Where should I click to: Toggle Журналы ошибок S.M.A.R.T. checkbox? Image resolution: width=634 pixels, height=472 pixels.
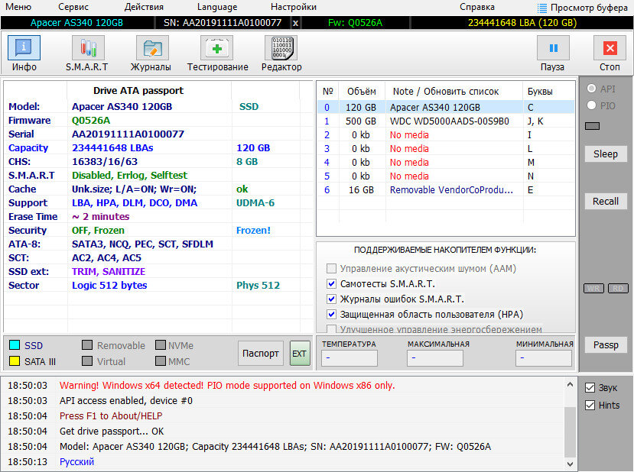coord(331,299)
